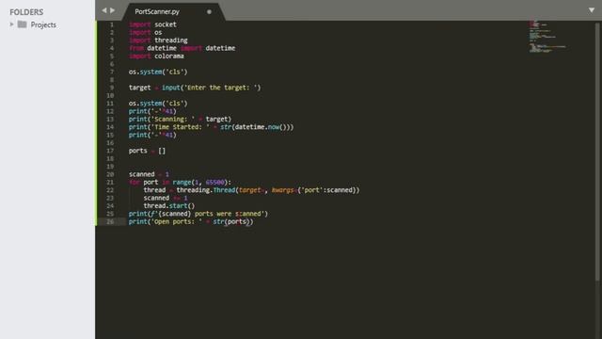Click the 'ports were scanned' print line

click(x=198, y=214)
